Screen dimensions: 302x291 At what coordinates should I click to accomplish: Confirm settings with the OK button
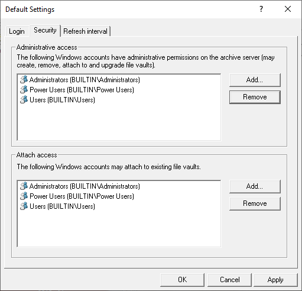point(182,280)
